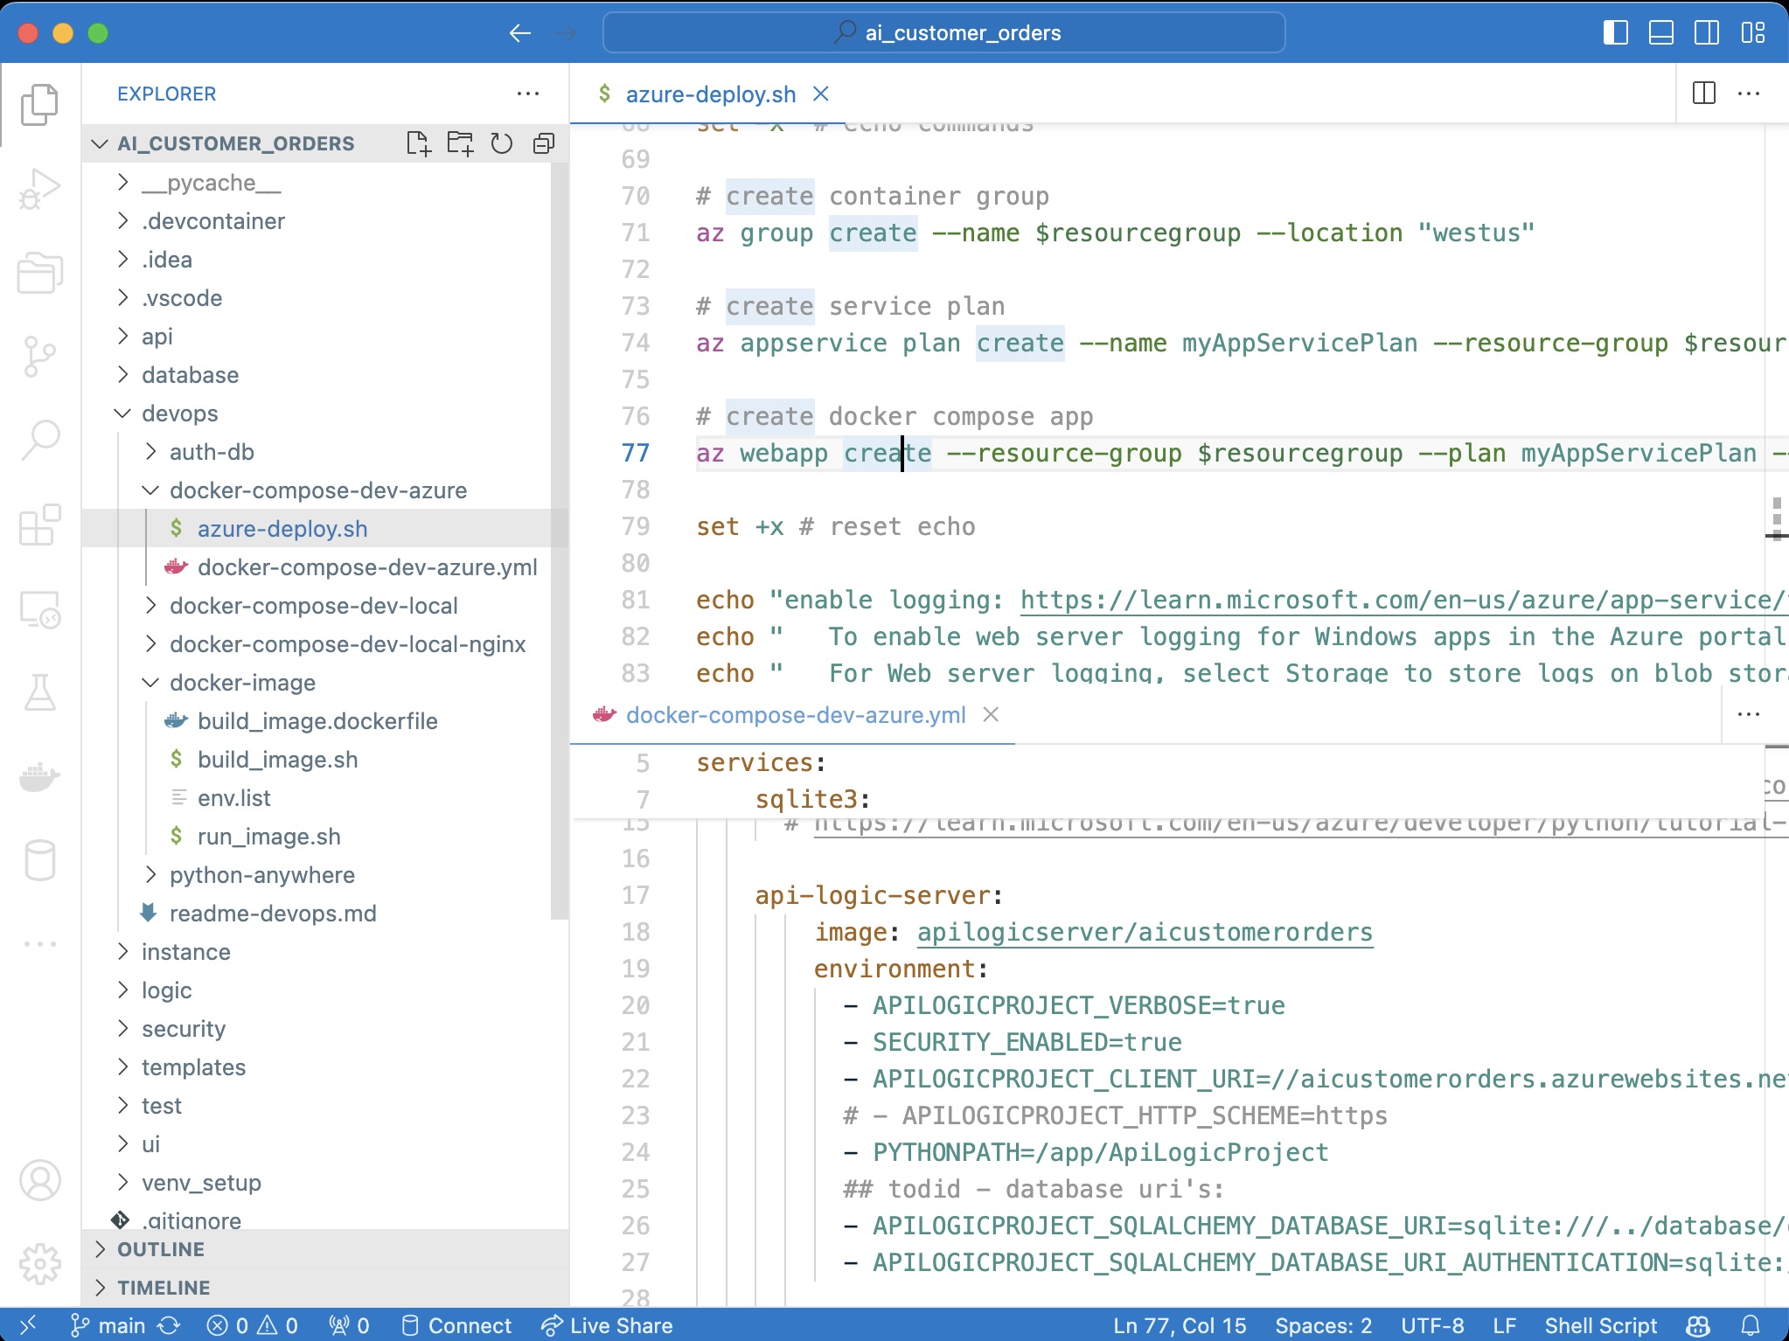Open the Source Control view
The width and height of the screenshot is (1789, 1341).
click(x=39, y=356)
